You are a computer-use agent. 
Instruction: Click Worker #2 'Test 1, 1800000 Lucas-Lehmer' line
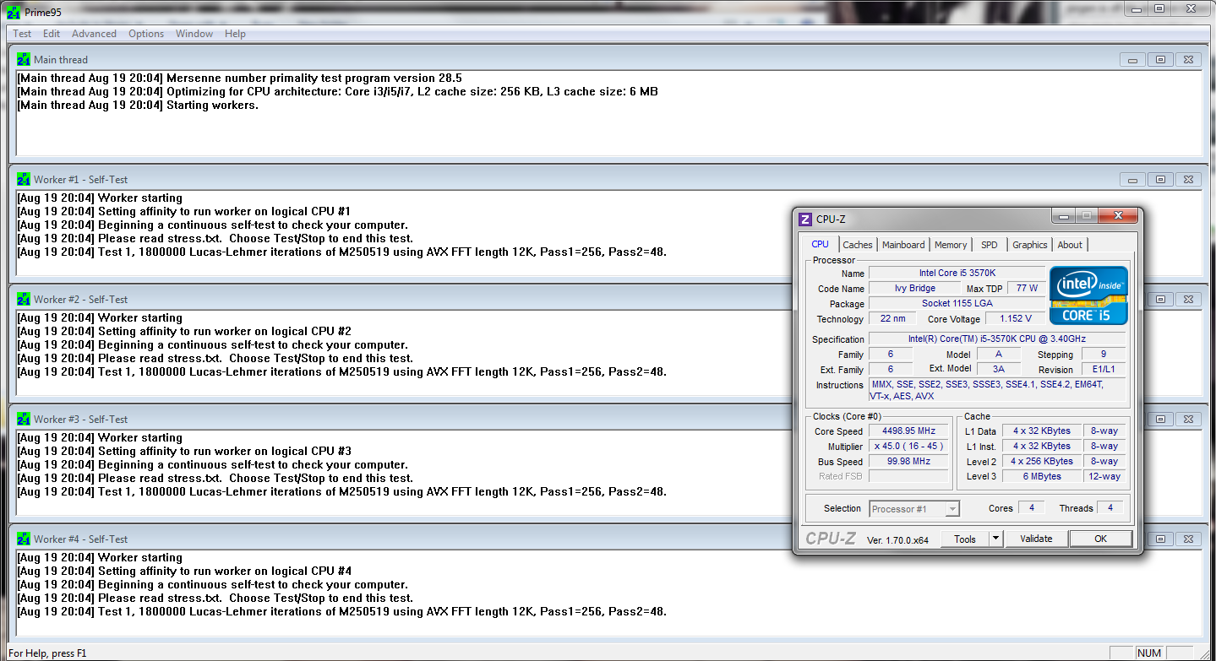tap(341, 371)
